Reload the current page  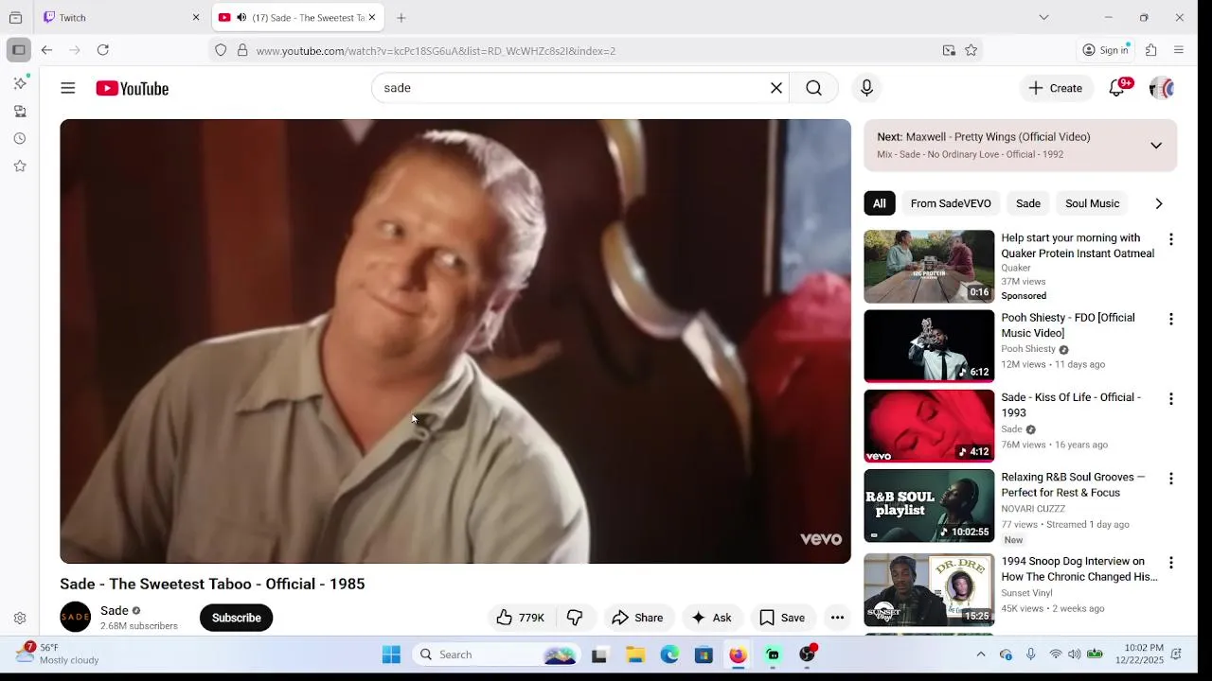point(103,50)
